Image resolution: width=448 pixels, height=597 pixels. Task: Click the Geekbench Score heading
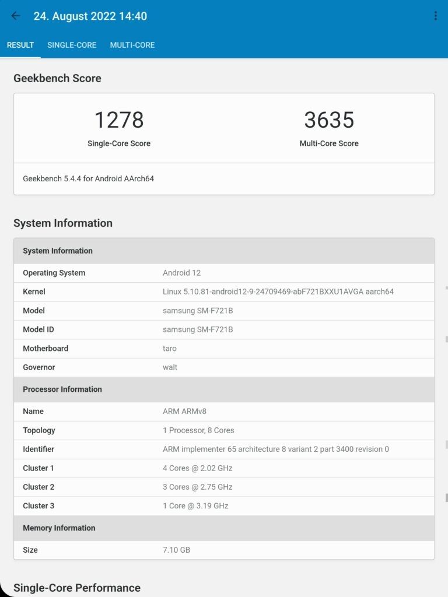pos(57,78)
